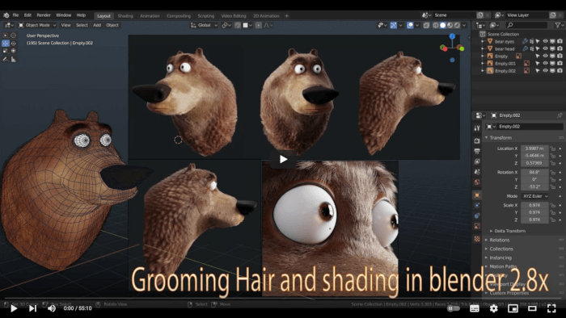Open the Window menu
This screenshot has width=566, height=318.
64,15
